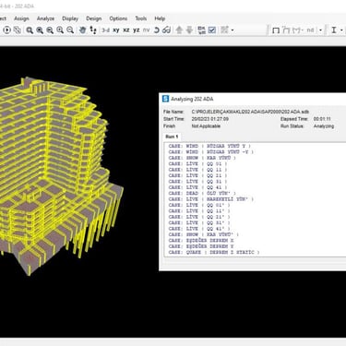346x346 pixels.
Task: Toggle the Set Display Options checkmark icon
Action: pyautogui.click(x=212, y=30)
